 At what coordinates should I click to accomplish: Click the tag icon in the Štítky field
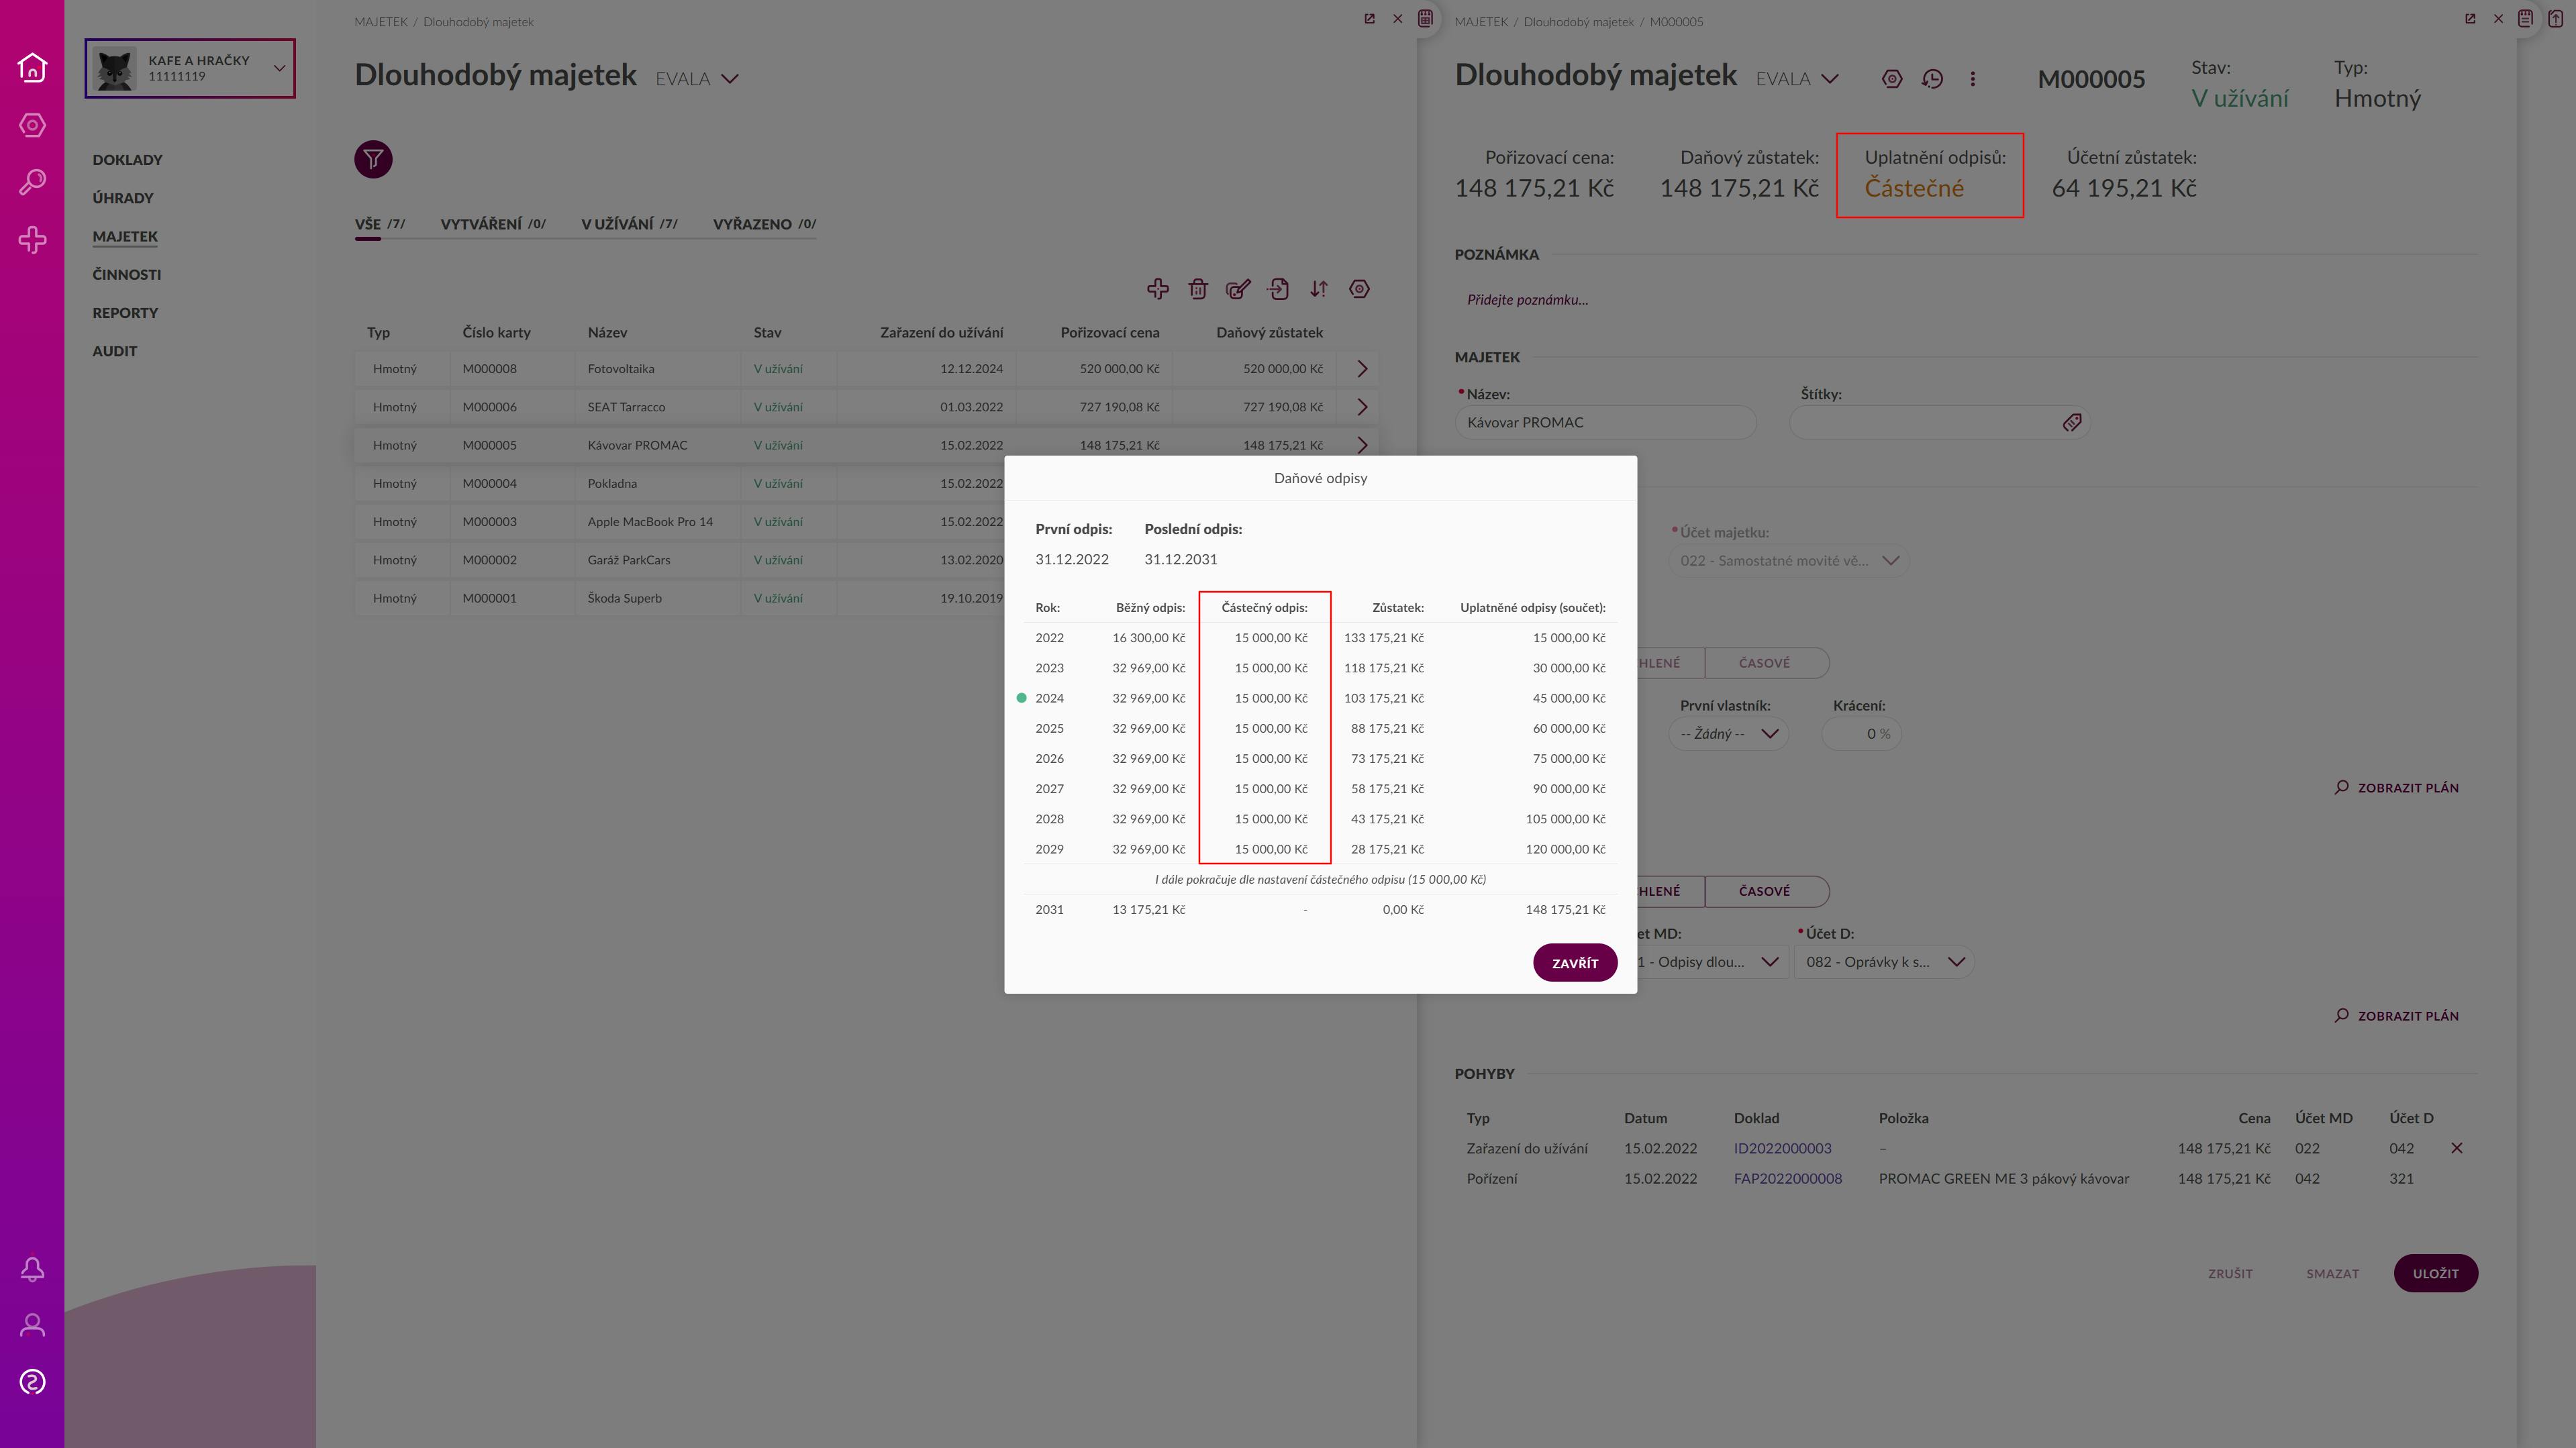(x=2072, y=423)
